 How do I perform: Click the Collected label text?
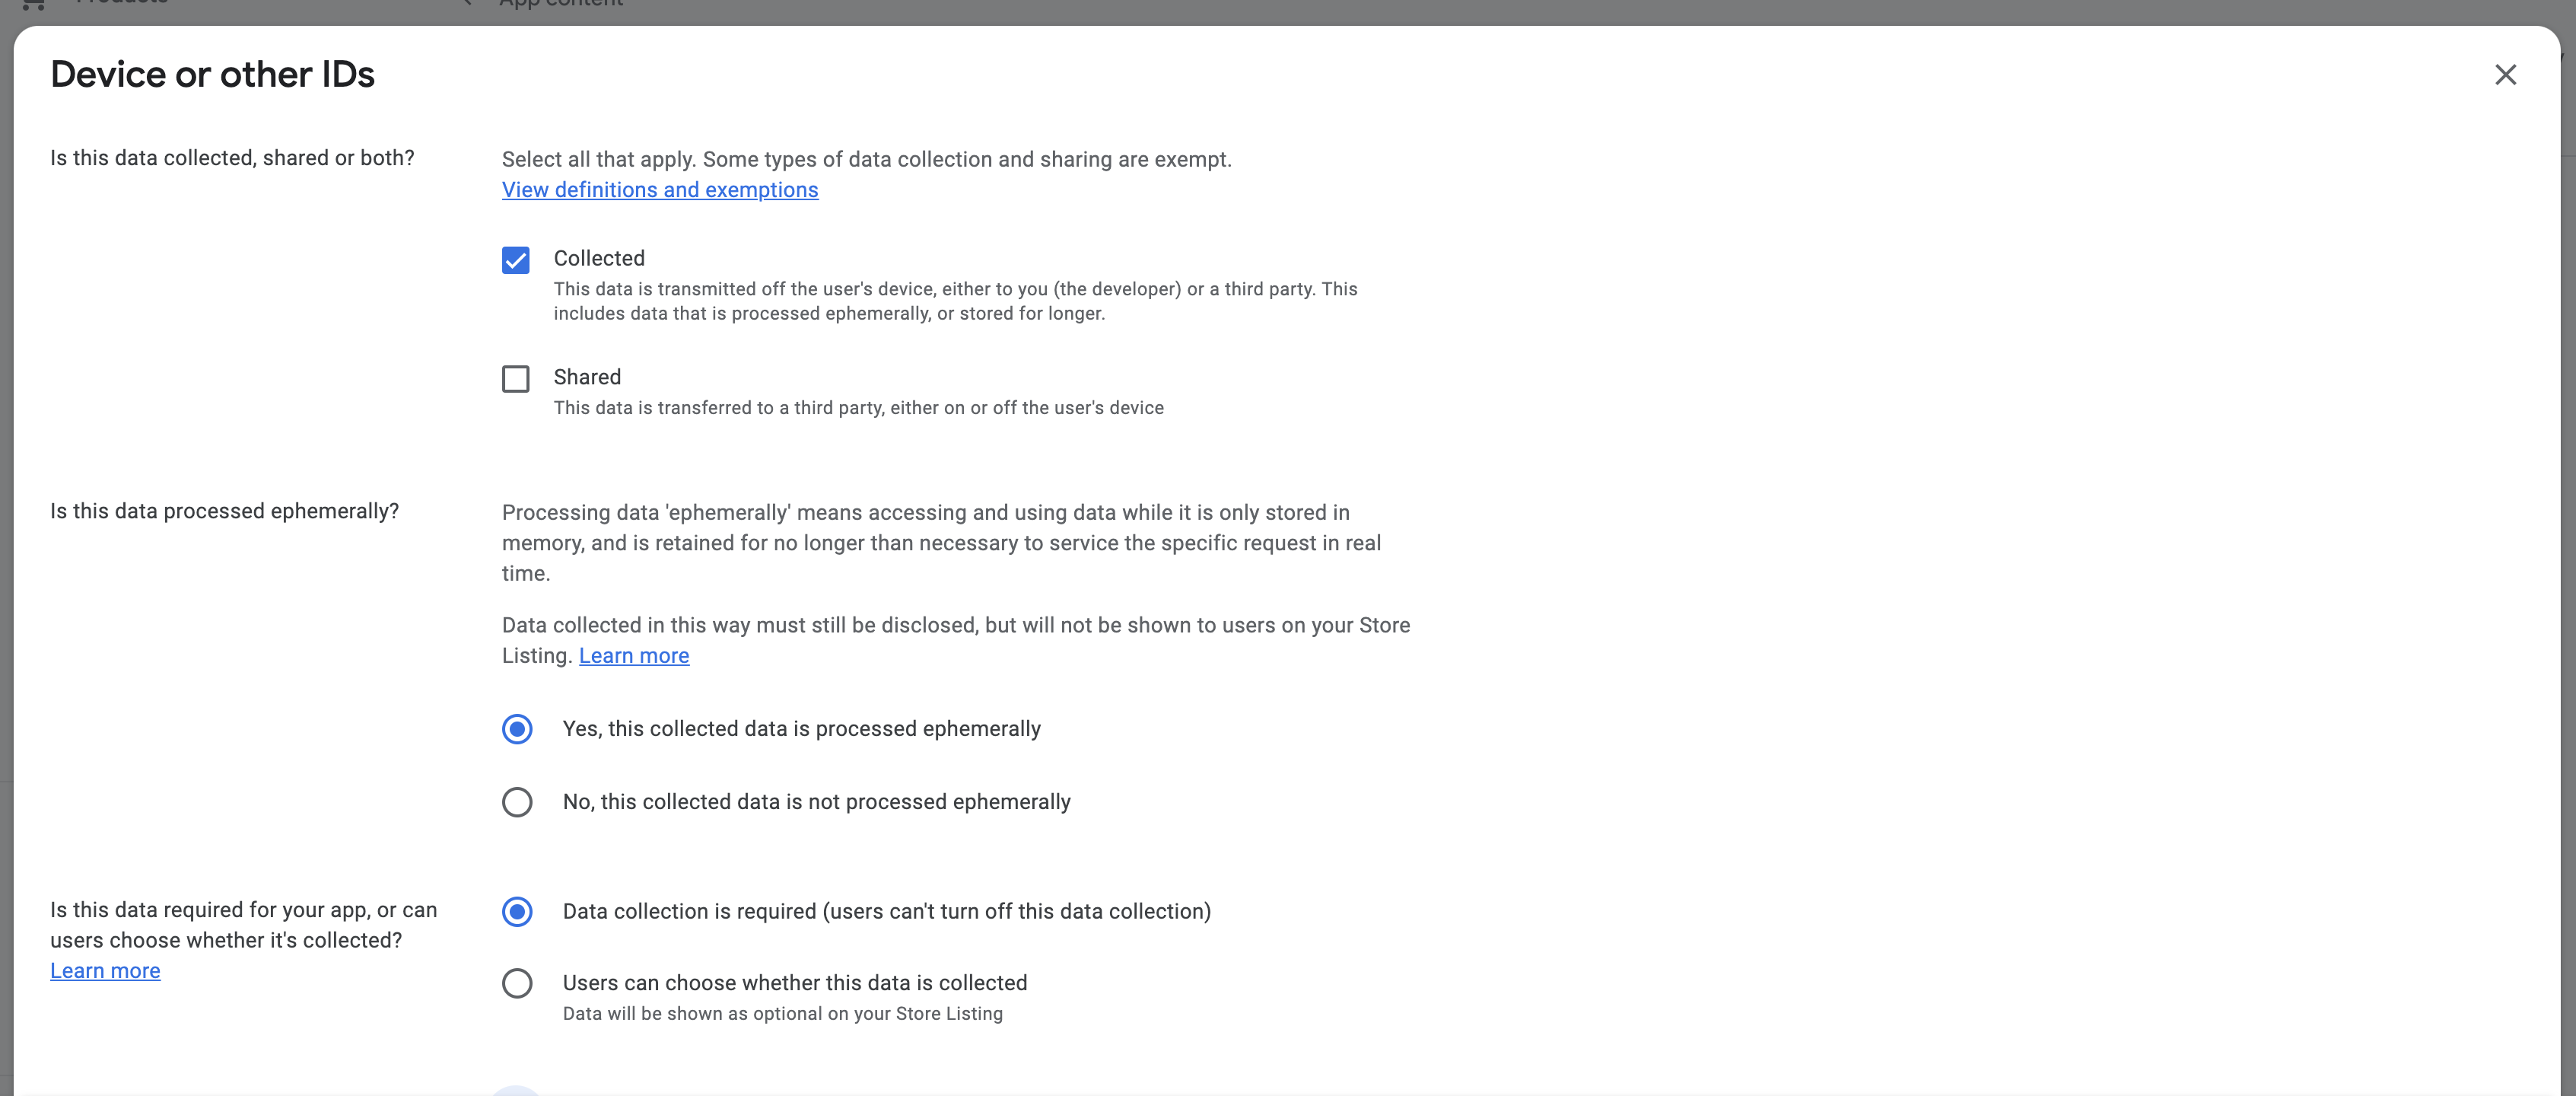pyautogui.click(x=599, y=258)
